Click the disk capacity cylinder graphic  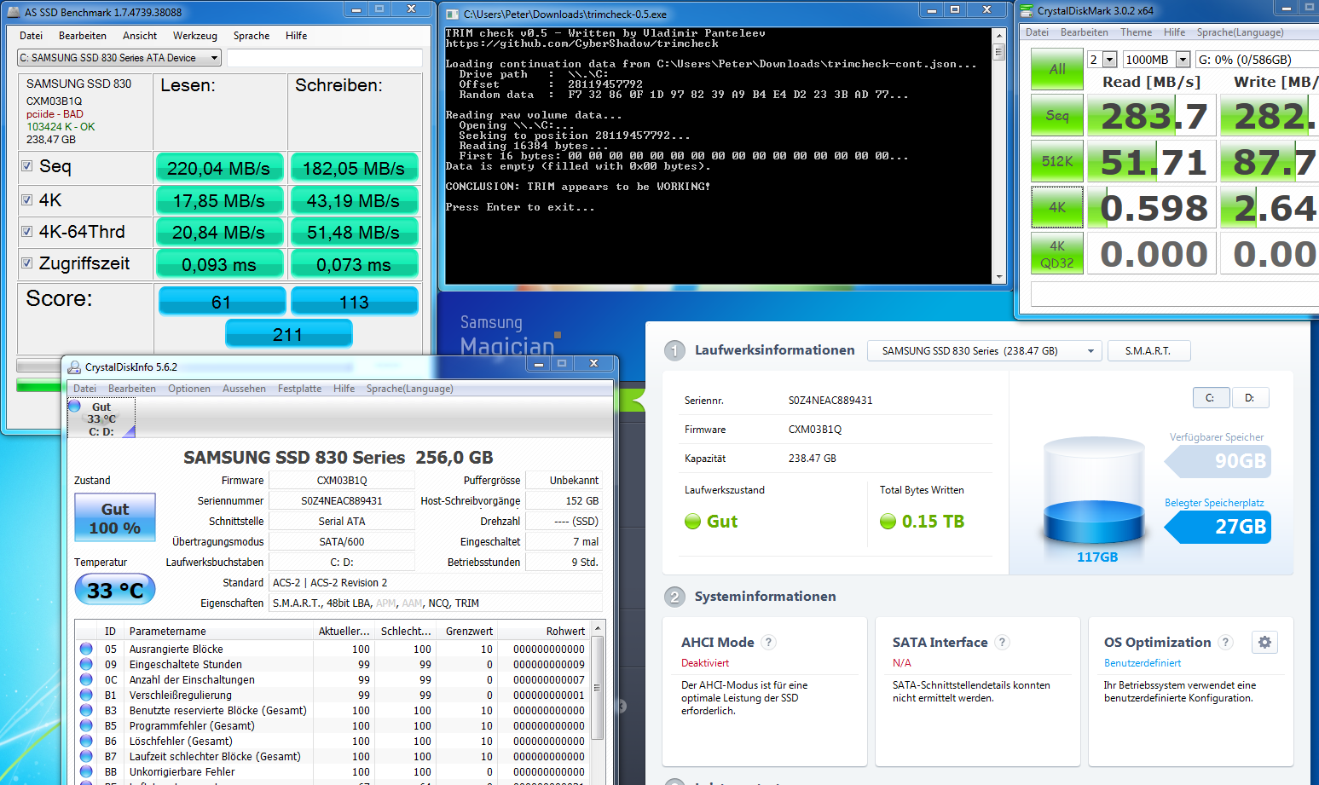click(1095, 491)
